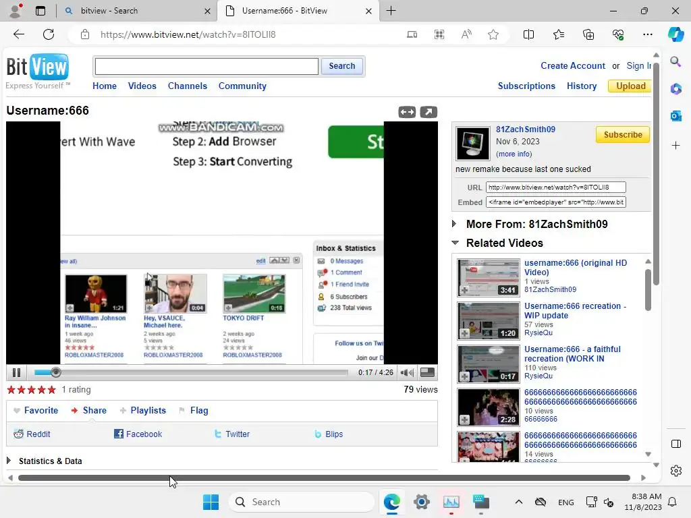Open Settings gear from taskbar
This screenshot has height=518, width=691.
click(421, 502)
